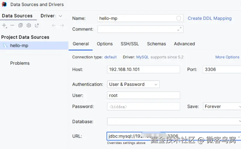Click the Project Data Sources heading
Viewport: 241px width, 149px height.
pos(25,37)
